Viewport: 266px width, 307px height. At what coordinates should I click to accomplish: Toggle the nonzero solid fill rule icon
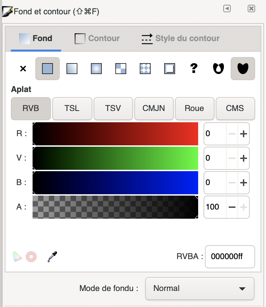[243, 69]
